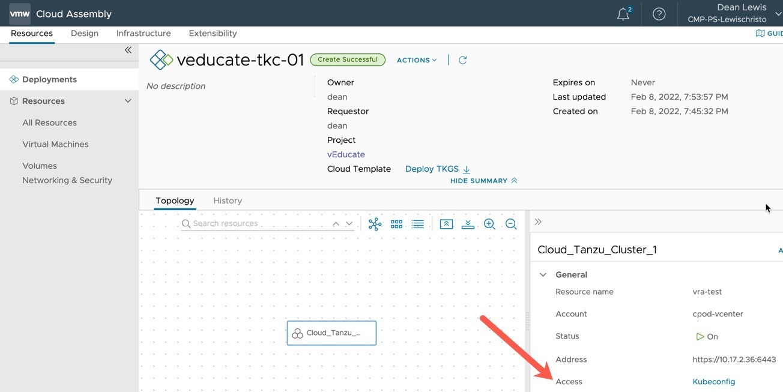783x392 pixels.
Task: Switch to the Extensibility tab
Action: [x=213, y=34]
